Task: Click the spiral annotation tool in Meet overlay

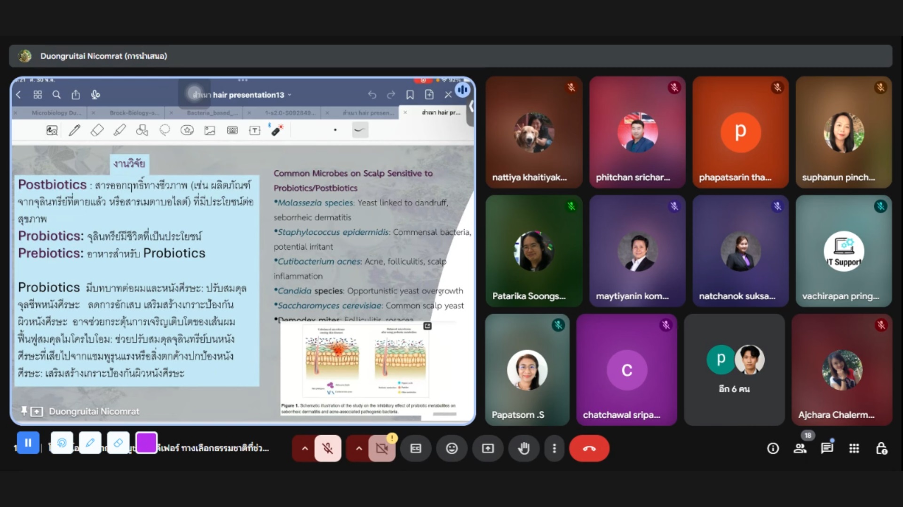Action: coord(62,443)
